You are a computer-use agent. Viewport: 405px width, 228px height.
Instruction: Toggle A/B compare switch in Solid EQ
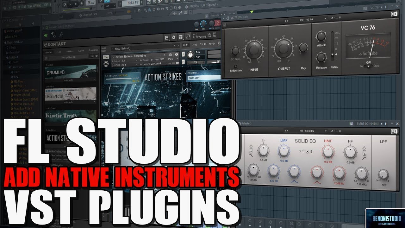click(335, 131)
